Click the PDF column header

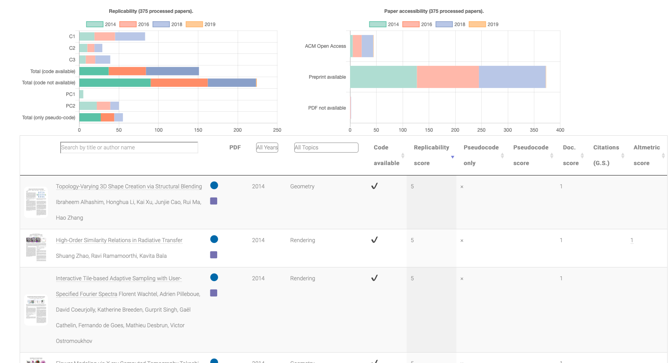click(x=235, y=147)
